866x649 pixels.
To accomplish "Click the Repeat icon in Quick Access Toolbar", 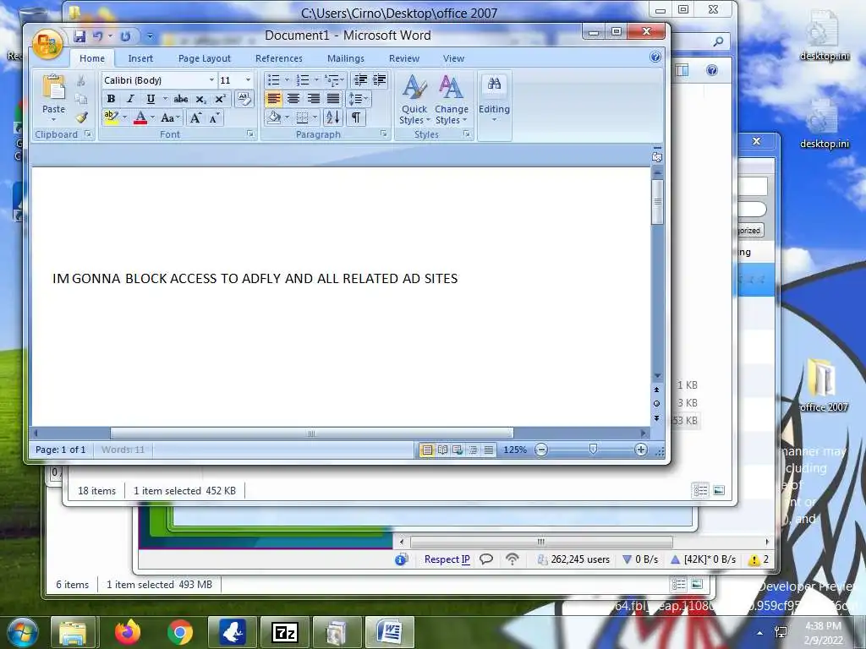I will [125, 36].
